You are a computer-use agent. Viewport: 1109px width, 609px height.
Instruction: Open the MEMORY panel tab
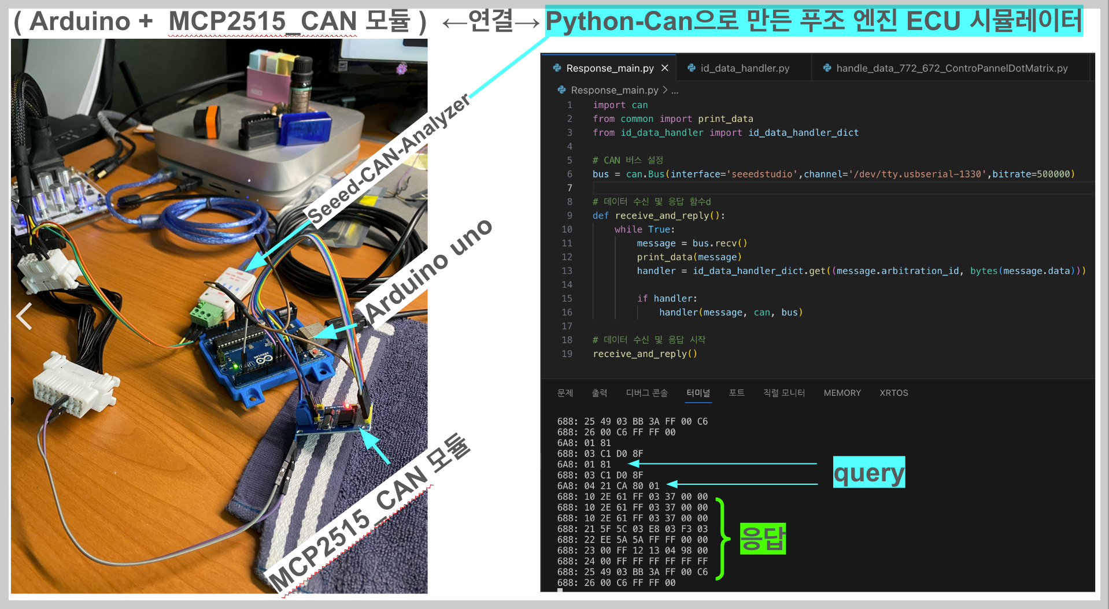click(842, 393)
